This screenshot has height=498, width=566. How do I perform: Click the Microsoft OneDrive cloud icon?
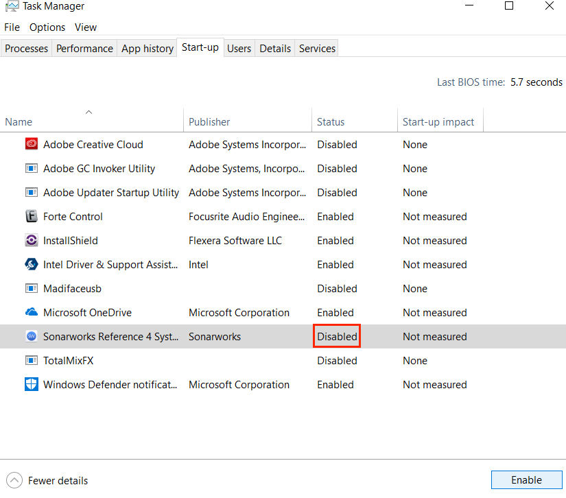tap(32, 312)
